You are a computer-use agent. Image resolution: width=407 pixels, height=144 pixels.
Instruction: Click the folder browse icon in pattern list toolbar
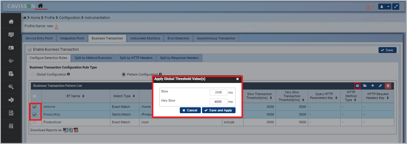pyautogui.click(x=365, y=86)
